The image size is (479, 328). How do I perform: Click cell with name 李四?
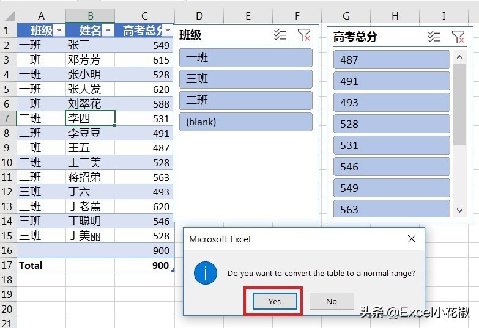coord(90,118)
